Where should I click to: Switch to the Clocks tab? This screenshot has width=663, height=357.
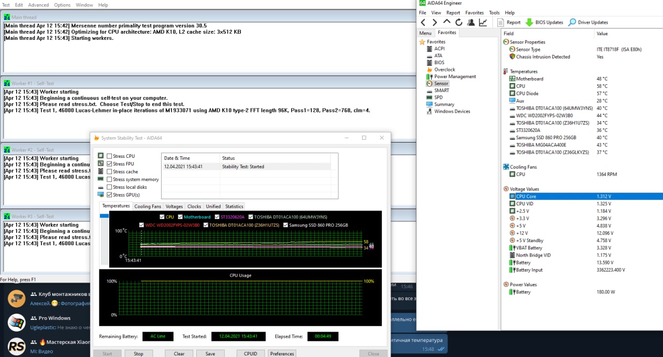tap(194, 206)
